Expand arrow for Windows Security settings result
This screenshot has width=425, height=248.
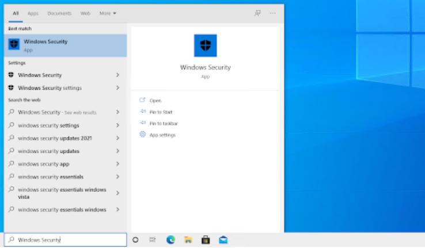click(117, 88)
